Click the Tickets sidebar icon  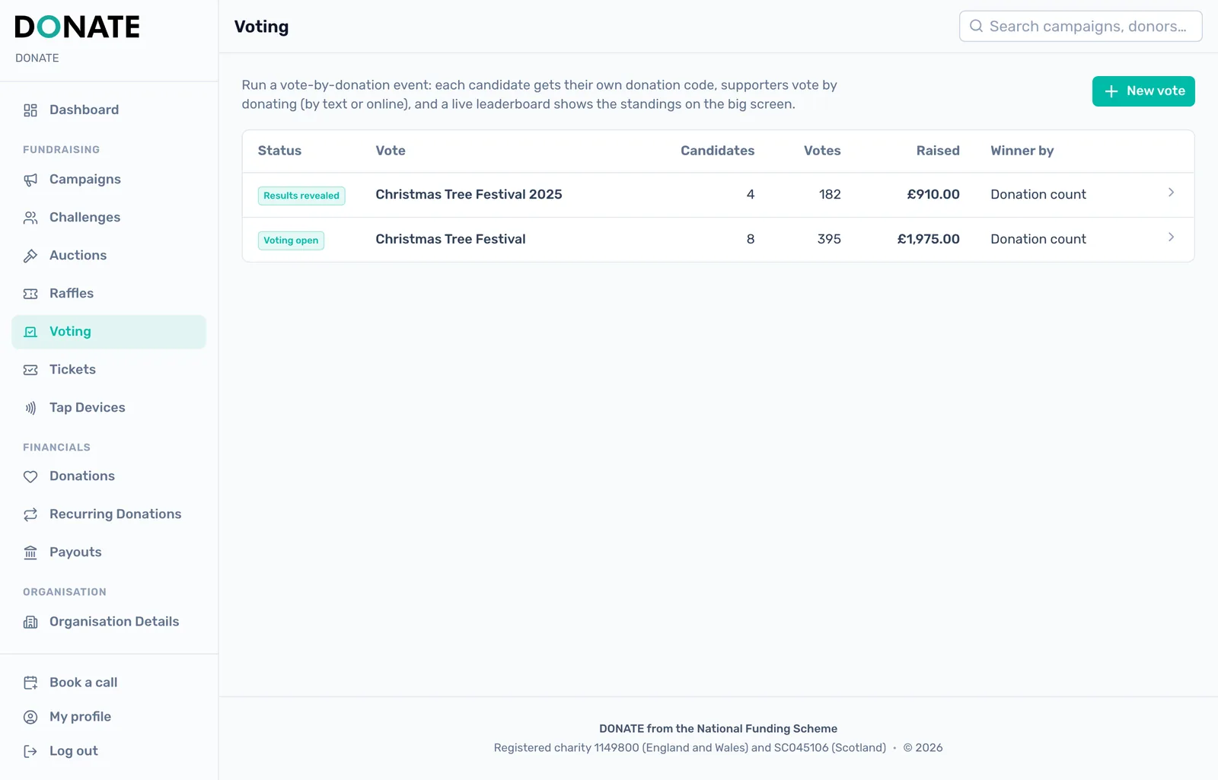30,370
